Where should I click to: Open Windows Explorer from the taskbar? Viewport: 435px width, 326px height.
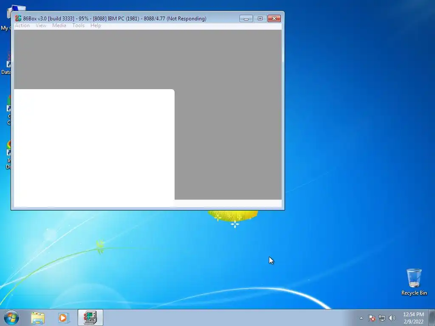pyautogui.click(x=38, y=318)
